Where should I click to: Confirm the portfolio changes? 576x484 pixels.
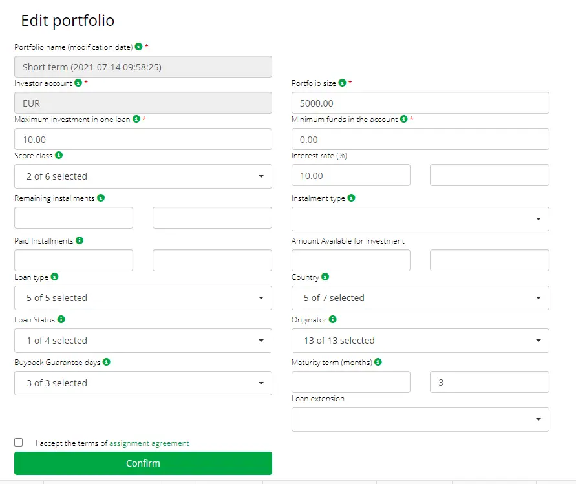click(143, 463)
